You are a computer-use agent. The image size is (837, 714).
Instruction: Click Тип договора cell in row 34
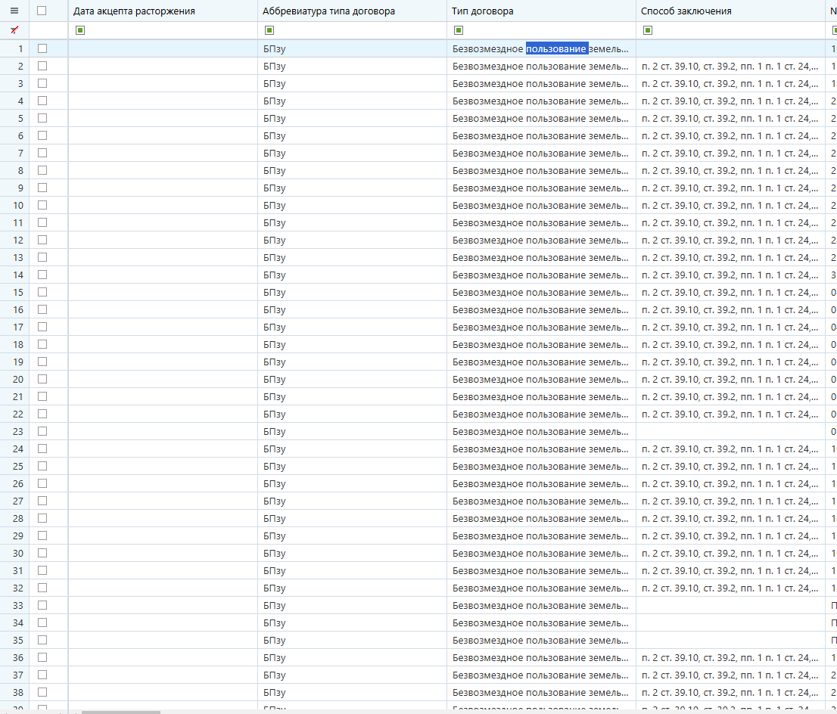click(541, 622)
